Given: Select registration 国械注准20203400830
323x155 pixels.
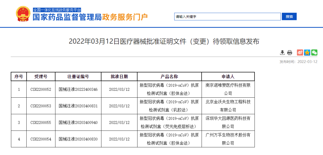Looking at the screenshot, I should (78, 139).
